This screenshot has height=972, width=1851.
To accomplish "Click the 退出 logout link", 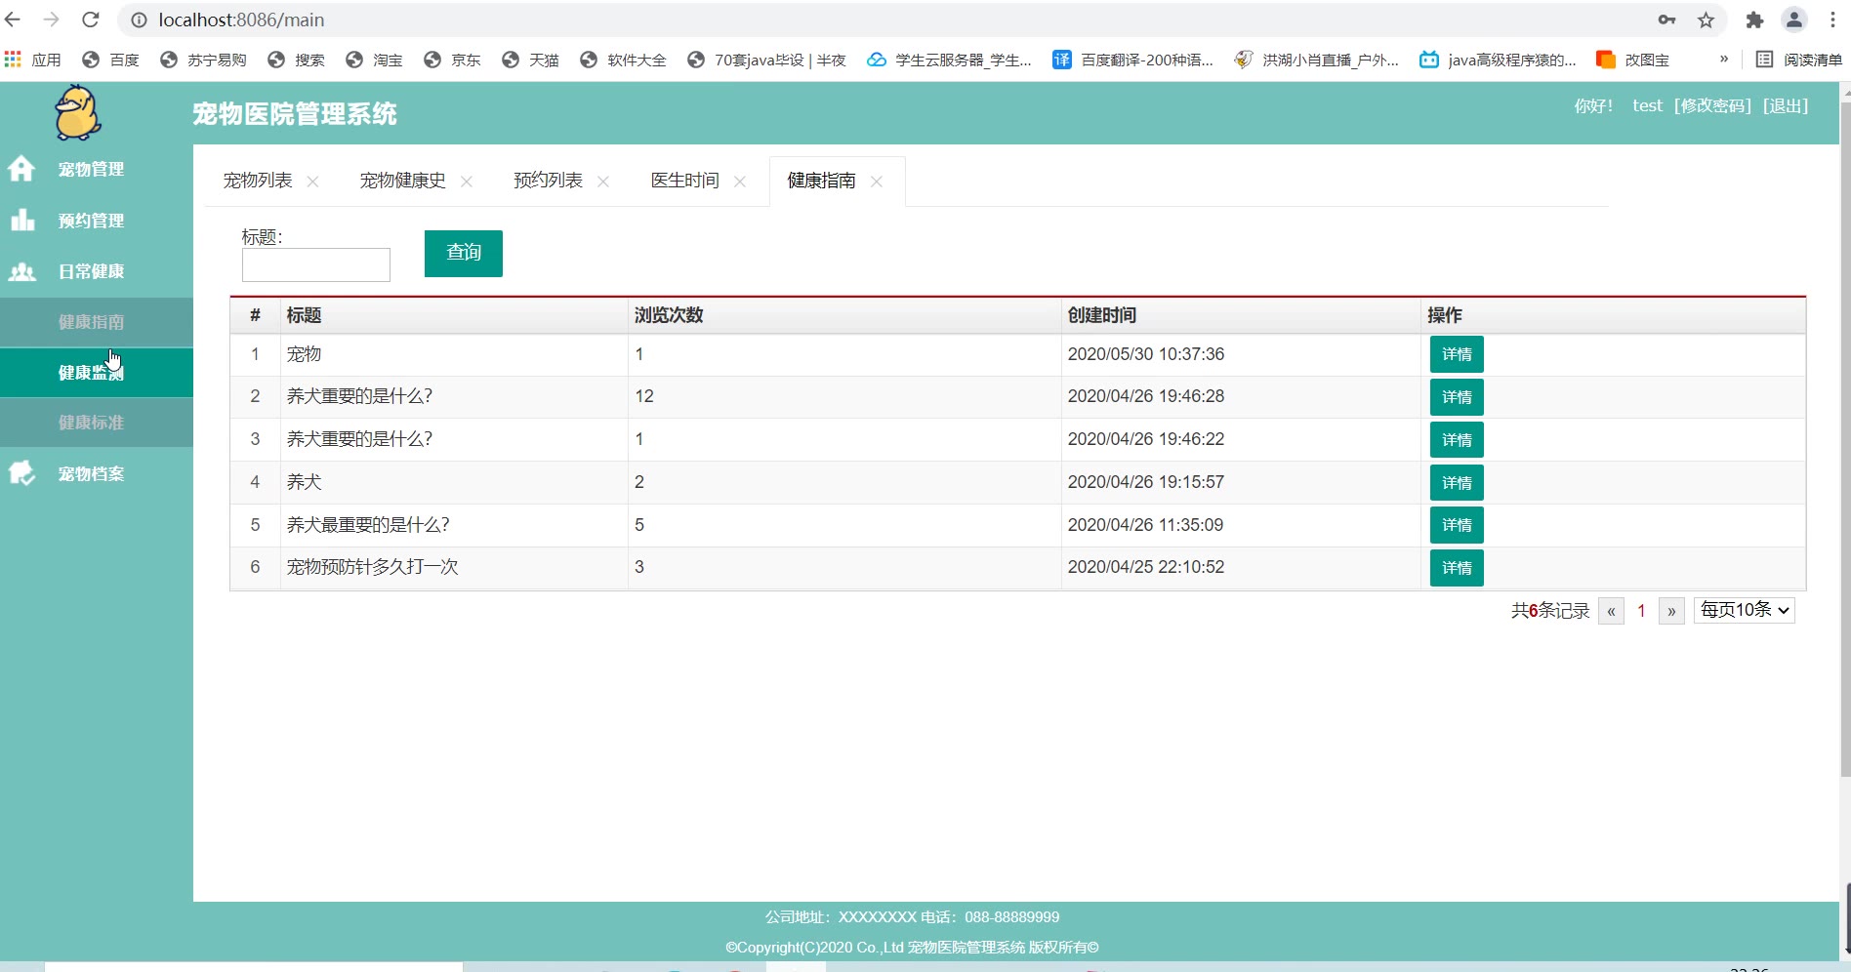I will pos(1786,105).
